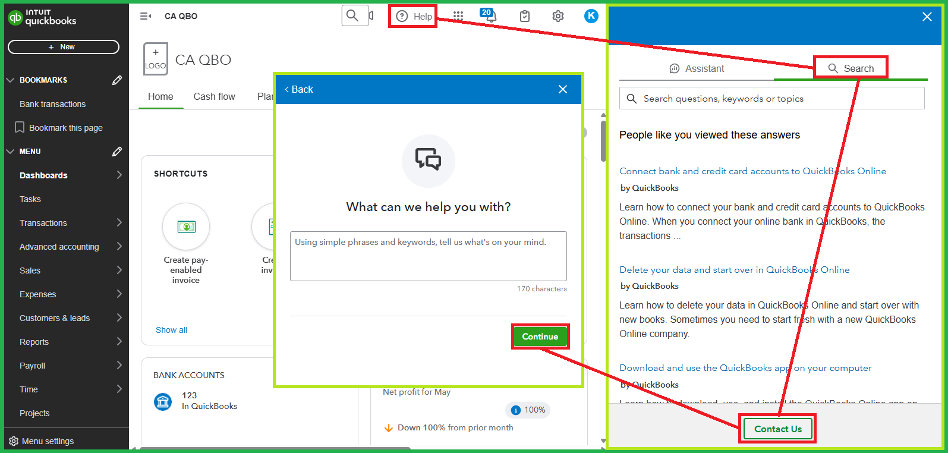
Task: Go Back in the help dialog
Action: (x=299, y=89)
